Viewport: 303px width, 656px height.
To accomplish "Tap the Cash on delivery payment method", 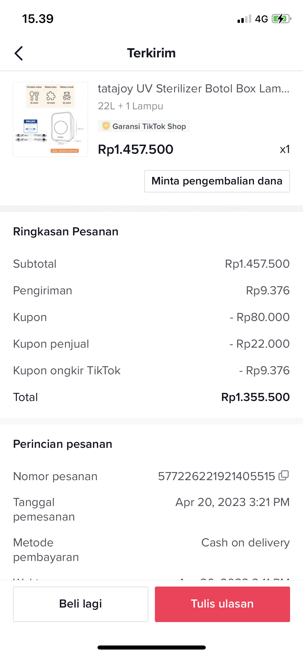I will pos(245,543).
